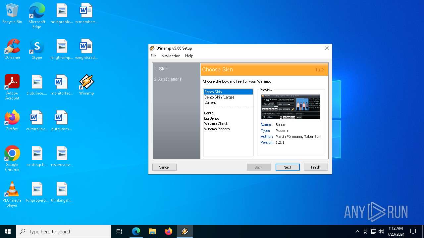Select Bento Skin (Large) in the list
The height and width of the screenshot is (238, 424).
(228, 97)
